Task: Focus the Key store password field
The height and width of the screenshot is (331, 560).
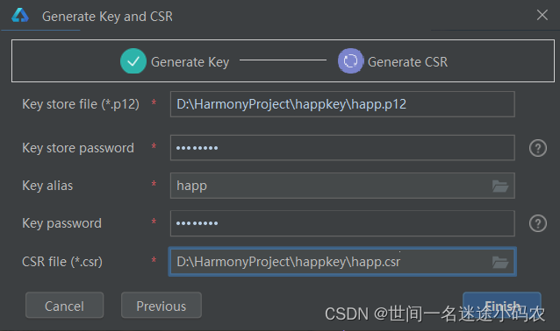Action: pos(342,148)
